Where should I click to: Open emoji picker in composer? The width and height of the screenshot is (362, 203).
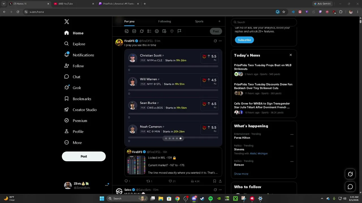[x=157, y=31]
